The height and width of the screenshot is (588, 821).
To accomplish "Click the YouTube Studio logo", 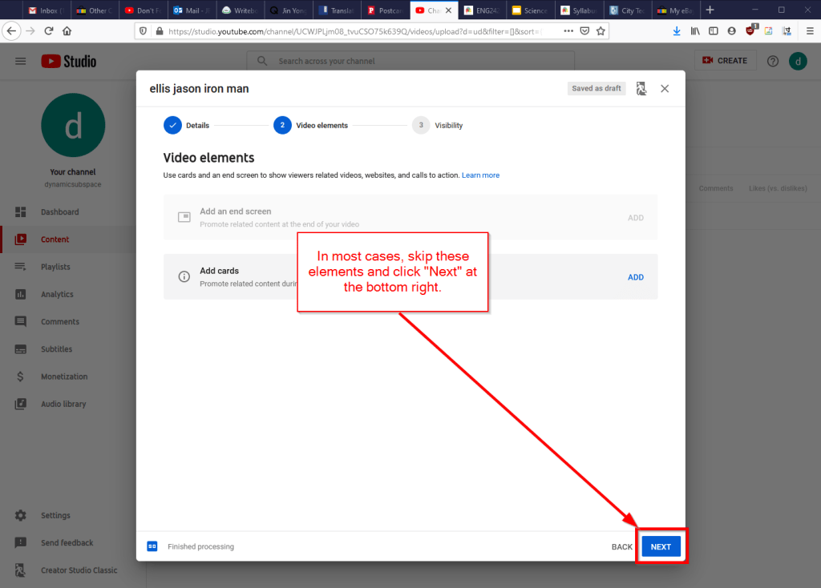I will [68, 62].
